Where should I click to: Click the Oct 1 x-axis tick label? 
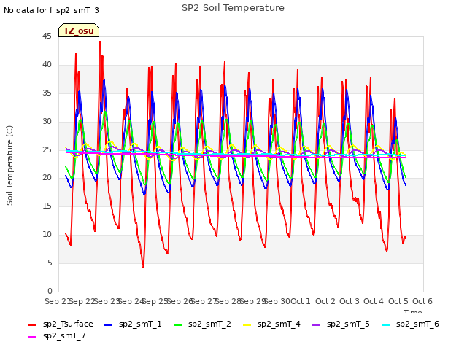pyautogui.click(x=300, y=301)
